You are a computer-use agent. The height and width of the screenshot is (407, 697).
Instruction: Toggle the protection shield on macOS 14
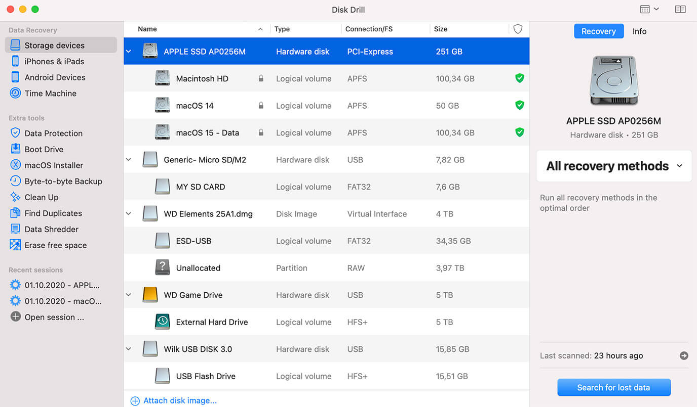click(519, 105)
